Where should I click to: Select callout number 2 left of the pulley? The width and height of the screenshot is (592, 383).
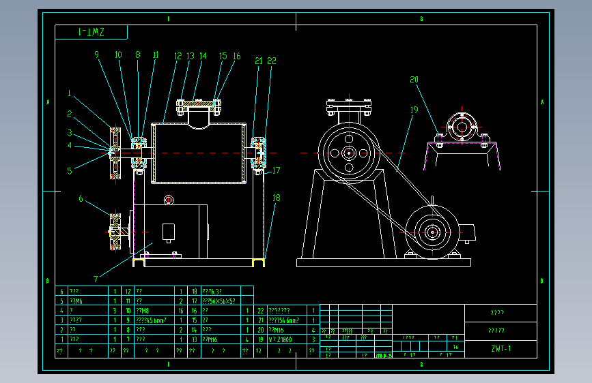click(70, 114)
